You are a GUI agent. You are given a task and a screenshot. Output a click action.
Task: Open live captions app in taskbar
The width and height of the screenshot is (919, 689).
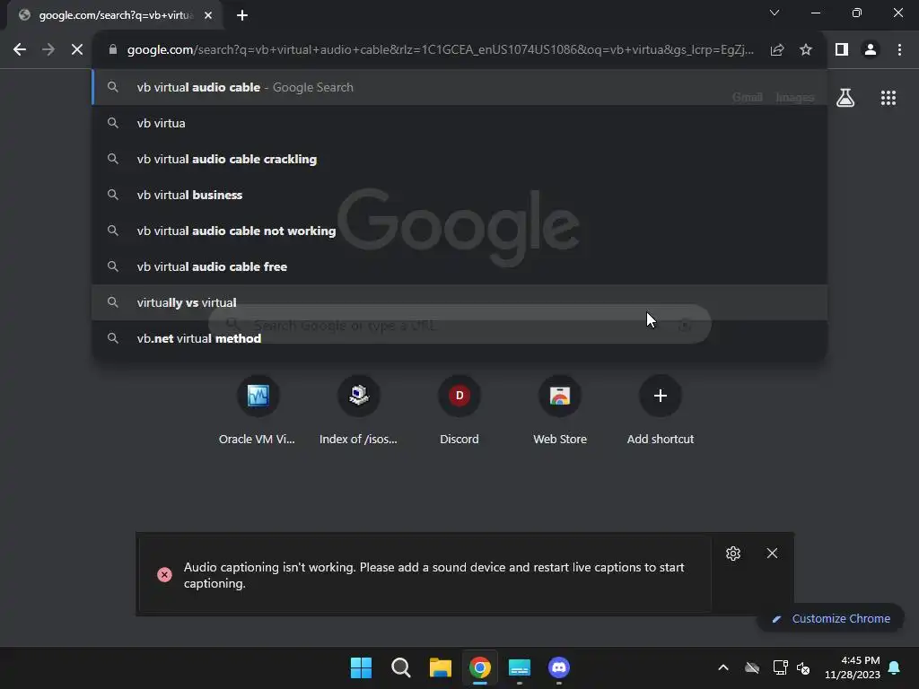(520, 667)
